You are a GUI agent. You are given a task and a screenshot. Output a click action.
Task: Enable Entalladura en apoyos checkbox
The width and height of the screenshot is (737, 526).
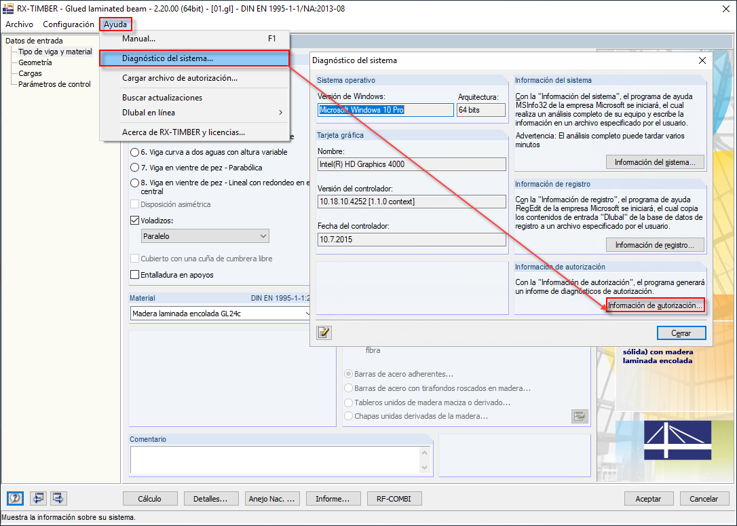click(134, 274)
